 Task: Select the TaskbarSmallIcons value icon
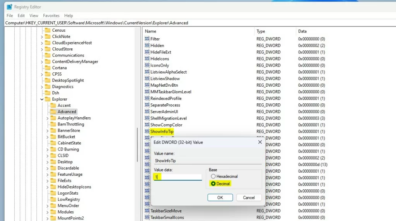(147, 217)
